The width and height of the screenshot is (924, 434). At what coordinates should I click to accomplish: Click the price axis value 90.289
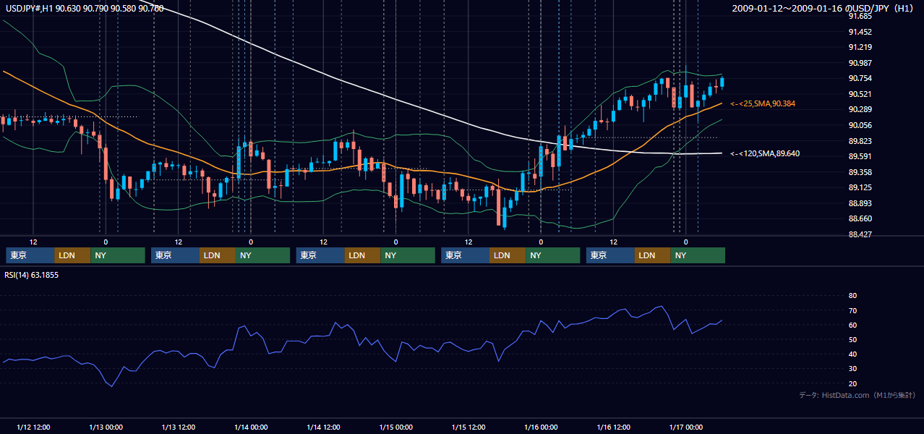click(x=860, y=109)
